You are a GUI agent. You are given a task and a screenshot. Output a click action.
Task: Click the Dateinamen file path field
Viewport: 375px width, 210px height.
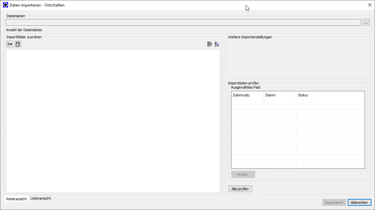183,22
